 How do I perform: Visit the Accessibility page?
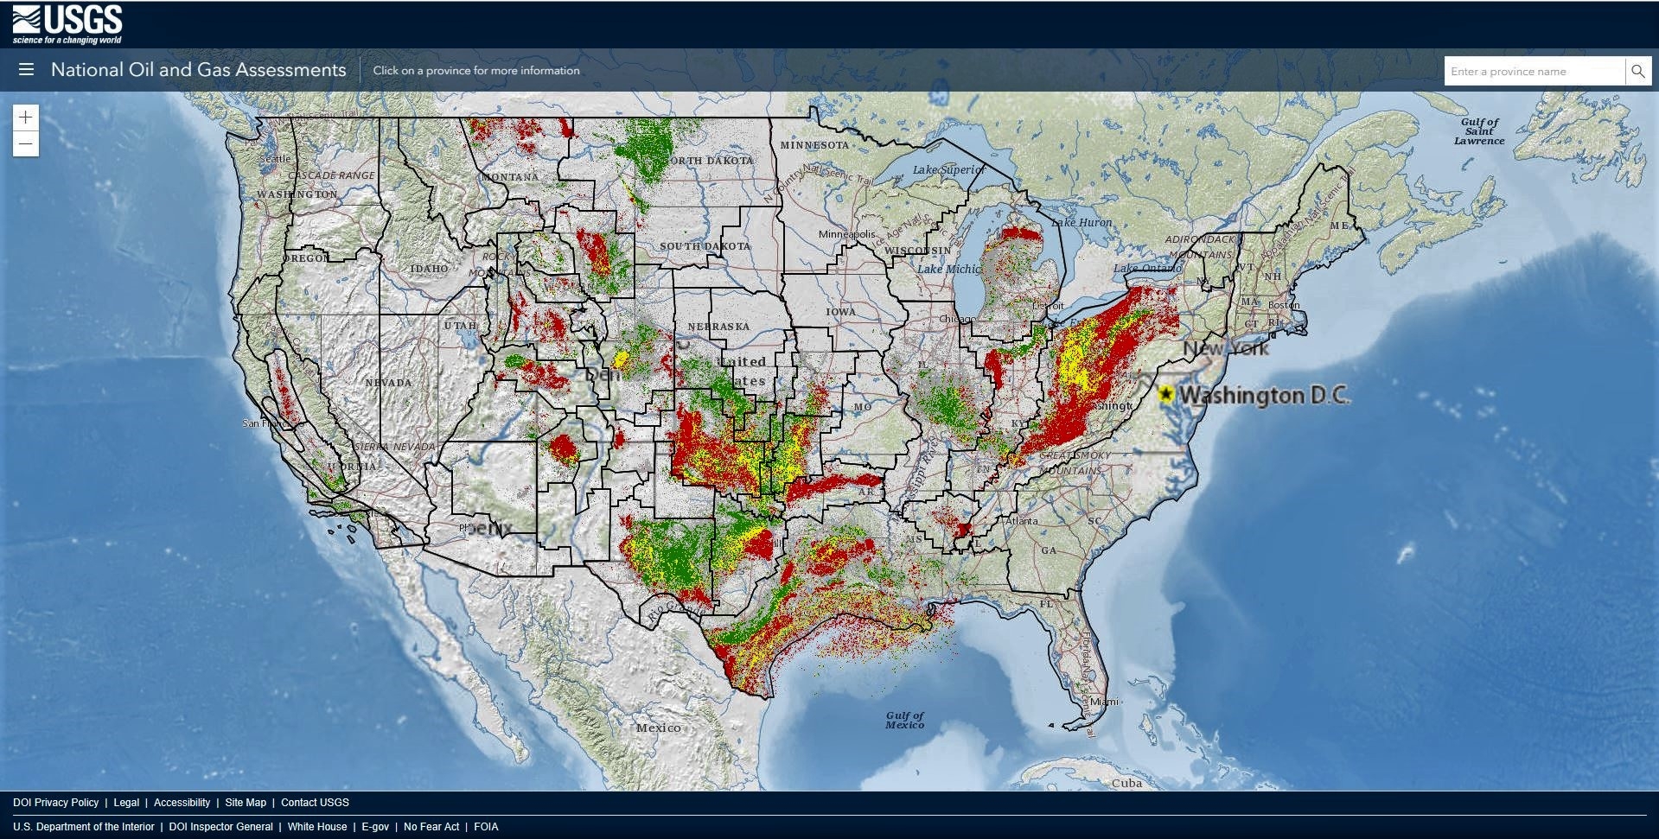(182, 803)
